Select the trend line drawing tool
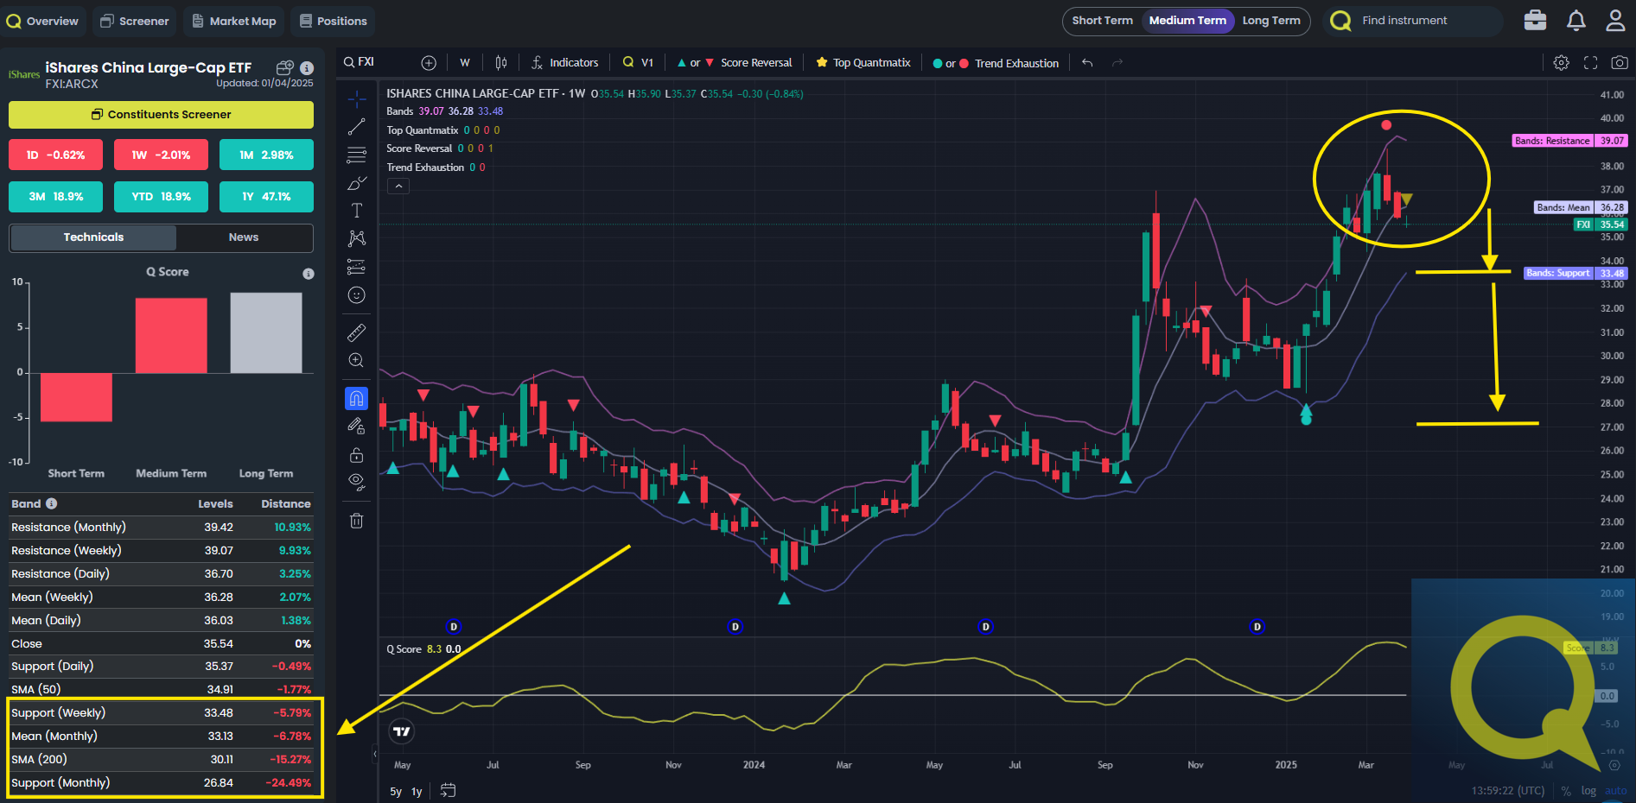The image size is (1636, 803). click(356, 127)
